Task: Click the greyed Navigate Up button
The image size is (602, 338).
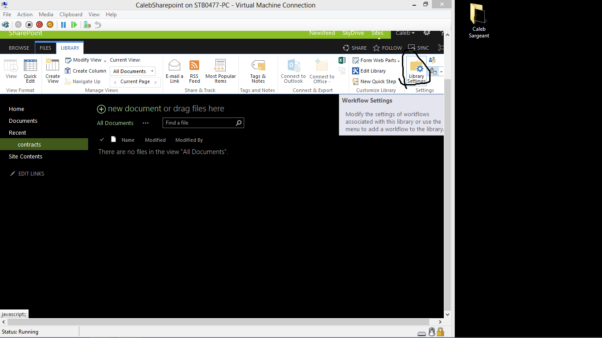Action: [82, 81]
